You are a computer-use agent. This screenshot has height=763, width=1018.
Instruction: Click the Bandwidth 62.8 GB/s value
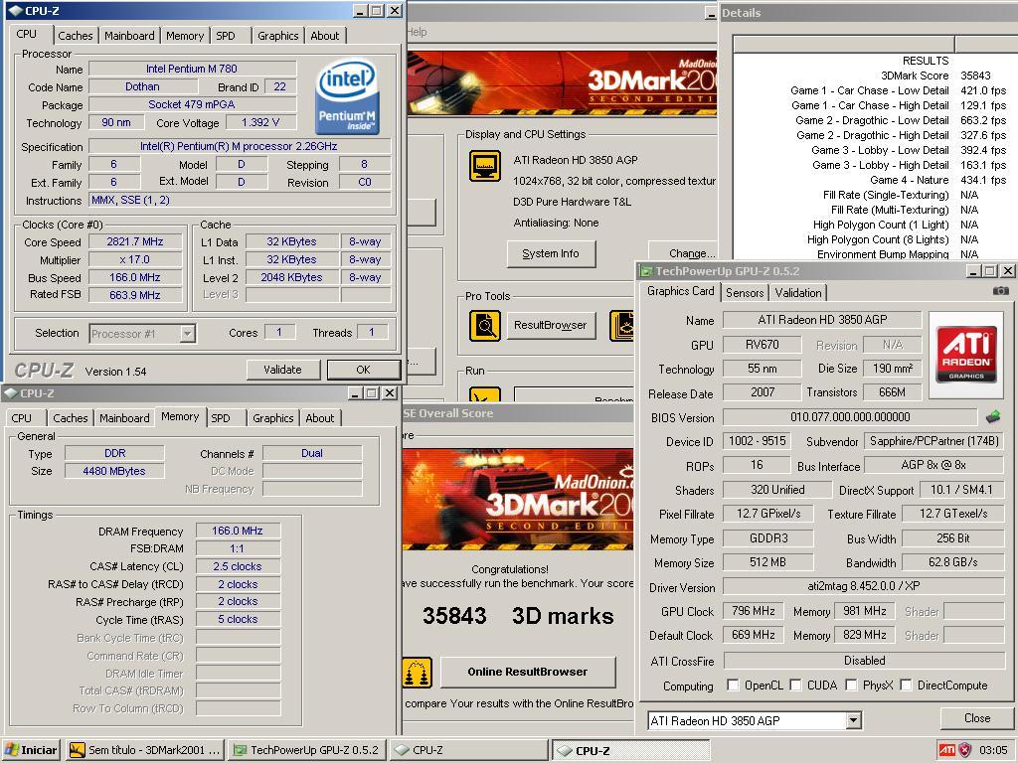(952, 562)
